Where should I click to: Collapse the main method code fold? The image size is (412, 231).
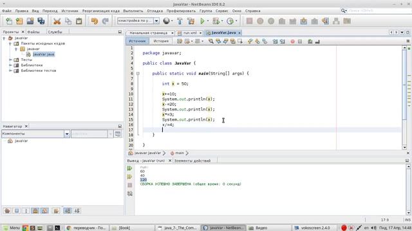138,74
